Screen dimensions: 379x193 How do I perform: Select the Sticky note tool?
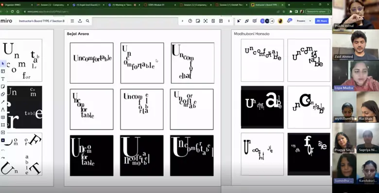tap(3, 87)
